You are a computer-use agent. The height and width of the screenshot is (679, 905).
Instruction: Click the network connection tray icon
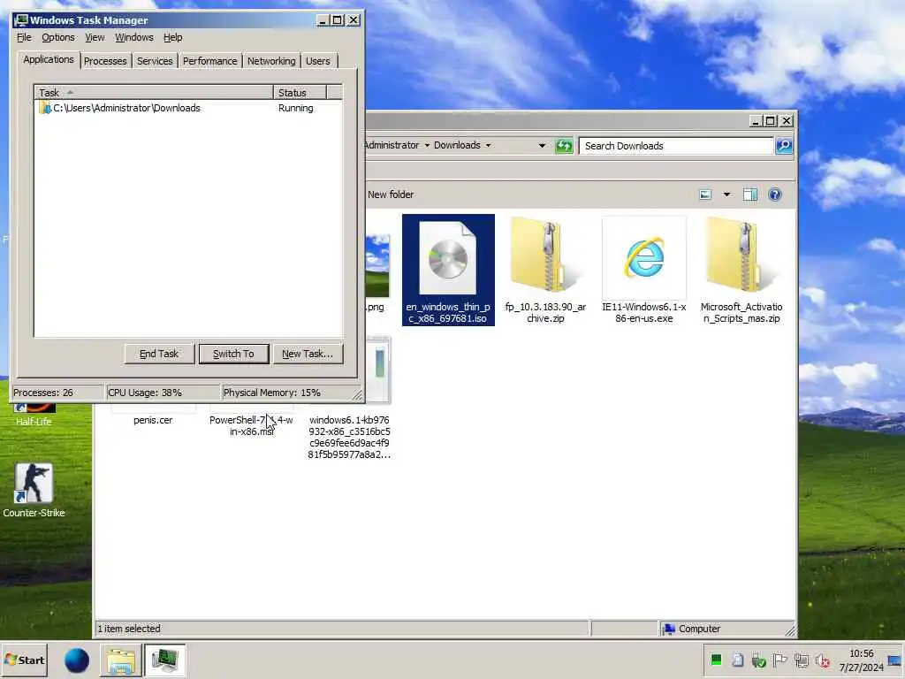point(801,660)
